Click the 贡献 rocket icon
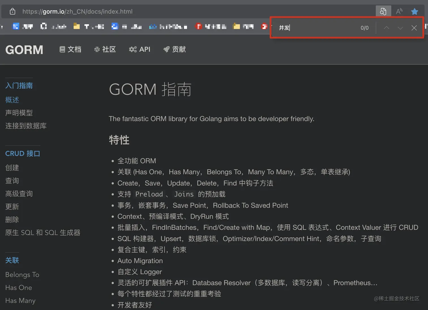 [x=166, y=49]
